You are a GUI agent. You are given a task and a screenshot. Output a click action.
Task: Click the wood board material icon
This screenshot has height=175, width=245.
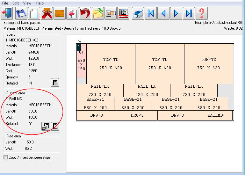60,13
